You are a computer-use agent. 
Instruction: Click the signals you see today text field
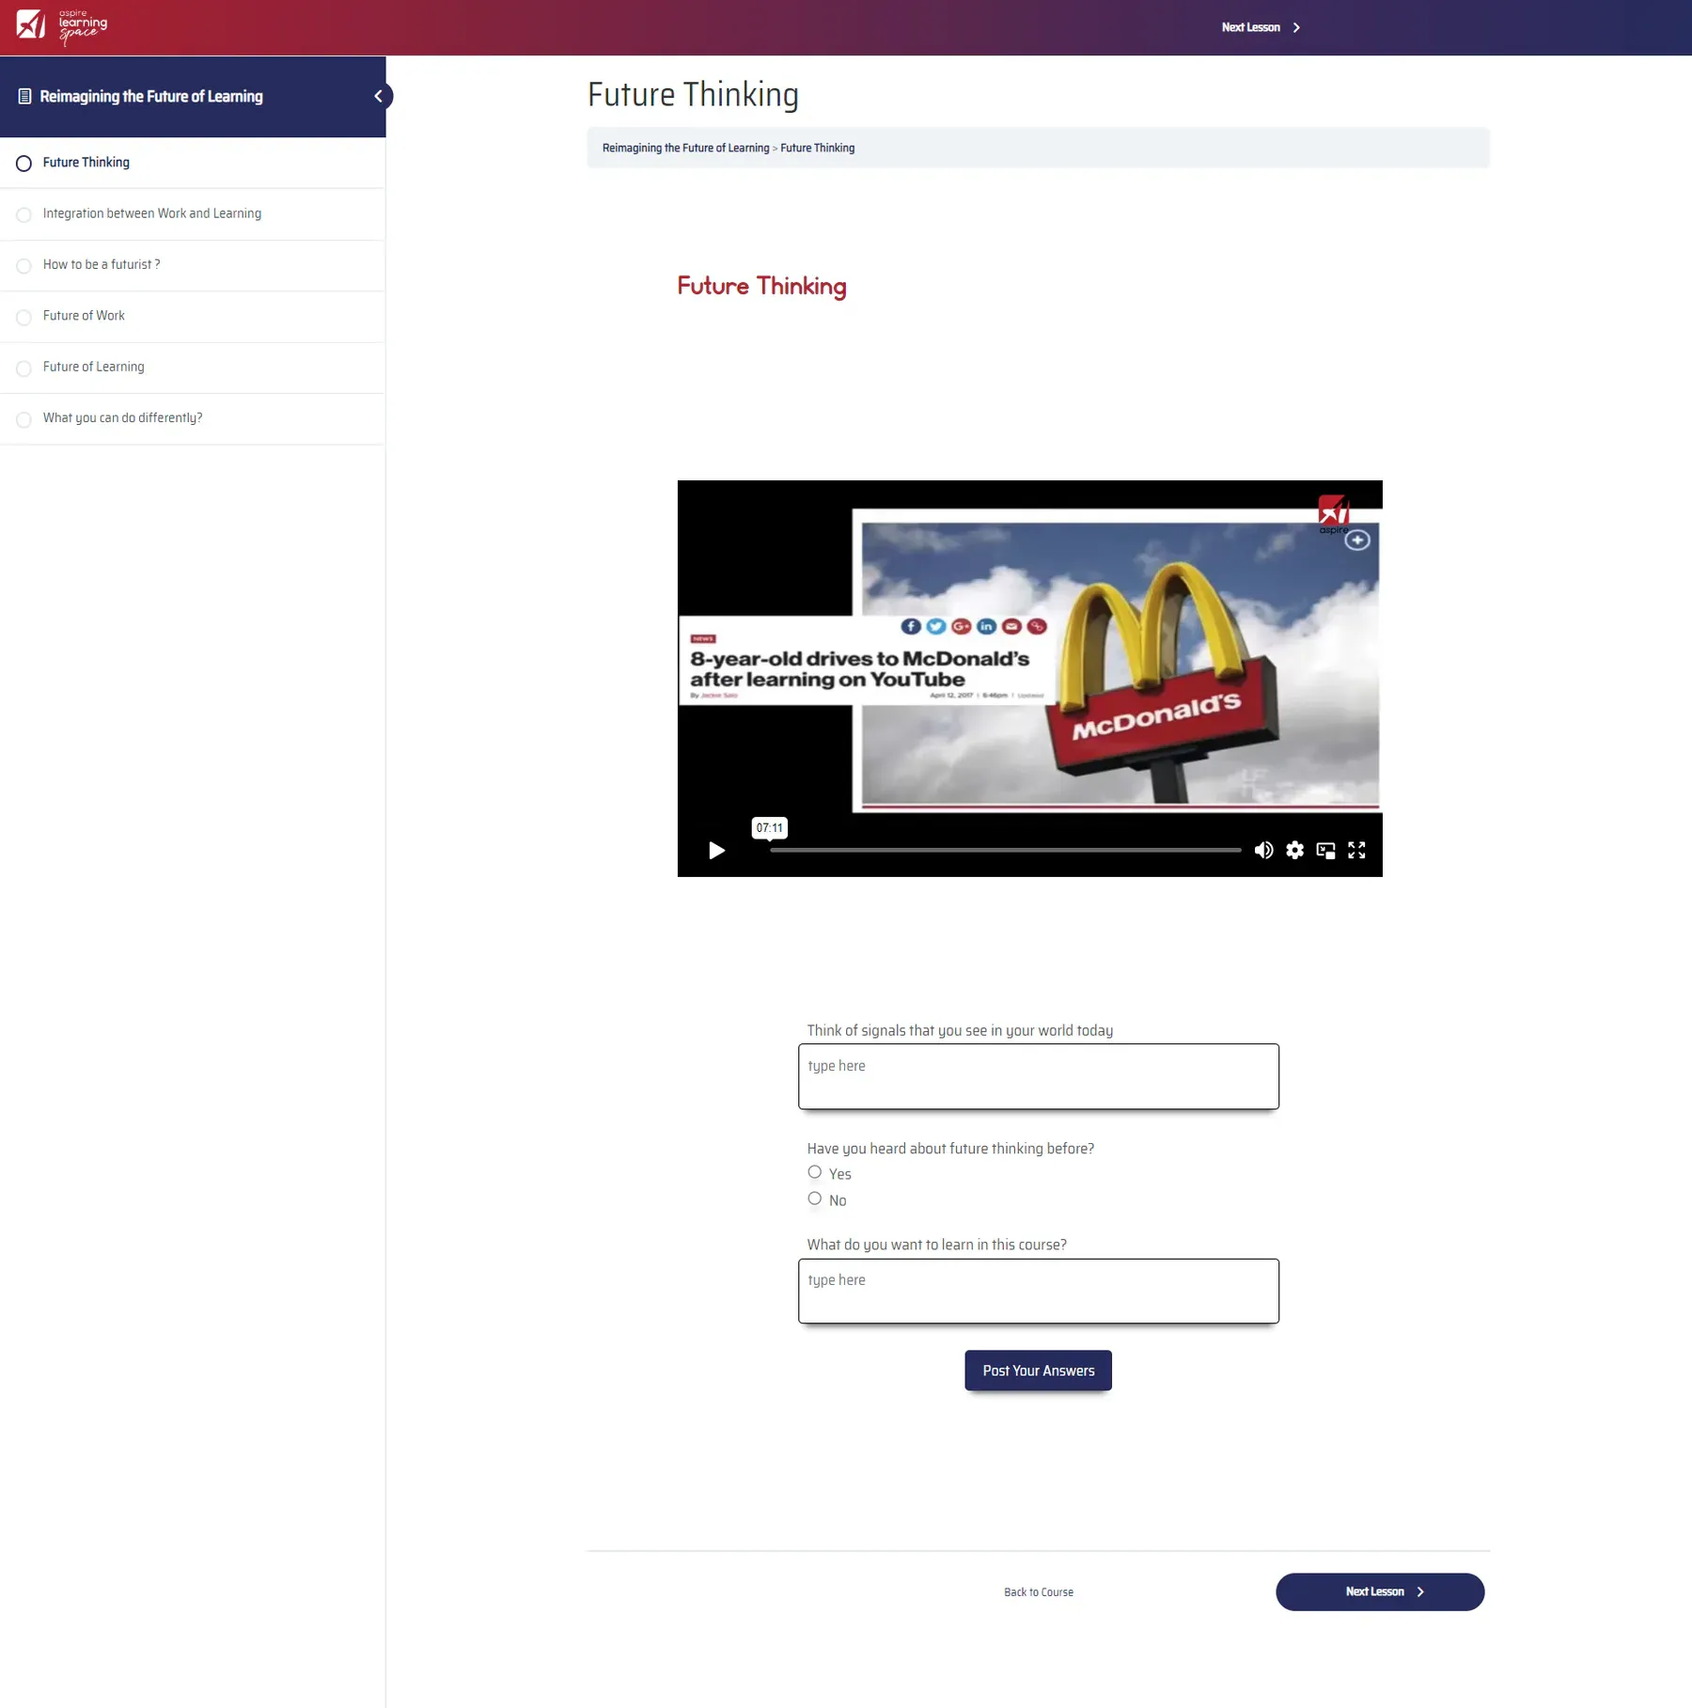coord(1038,1076)
